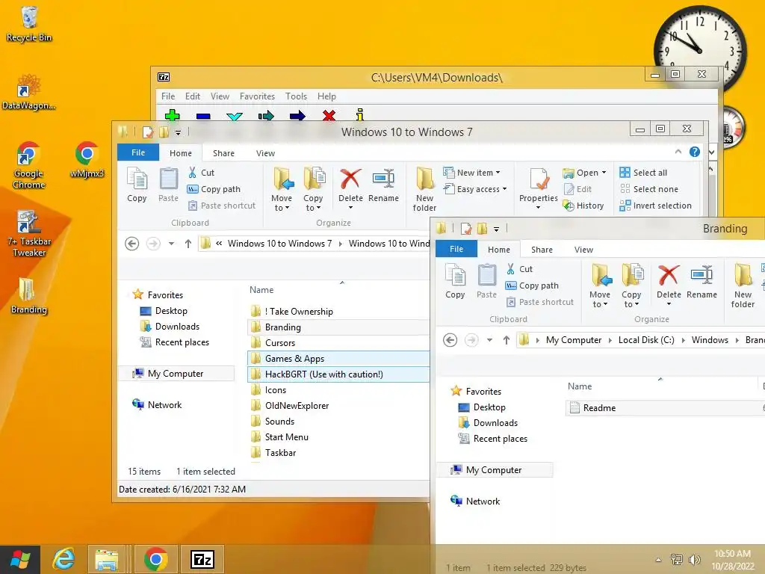The image size is (765, 574).
Task: Show hidden system tray icons arrow
Action: click(658, 560)
